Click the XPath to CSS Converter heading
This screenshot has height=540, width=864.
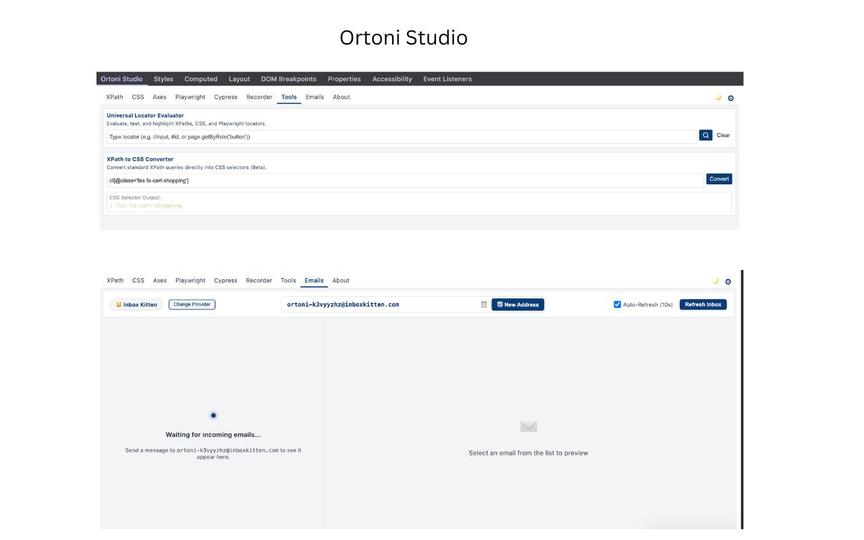(x=140, y=159)
